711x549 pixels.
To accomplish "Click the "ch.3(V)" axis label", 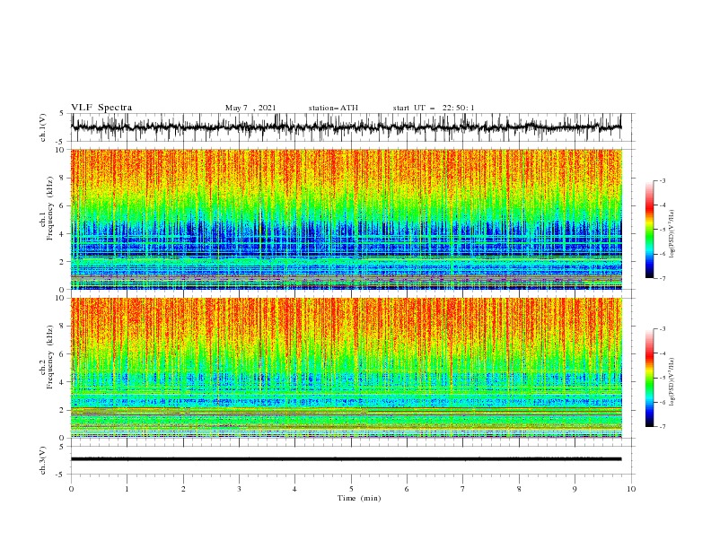I will point(43,460).
